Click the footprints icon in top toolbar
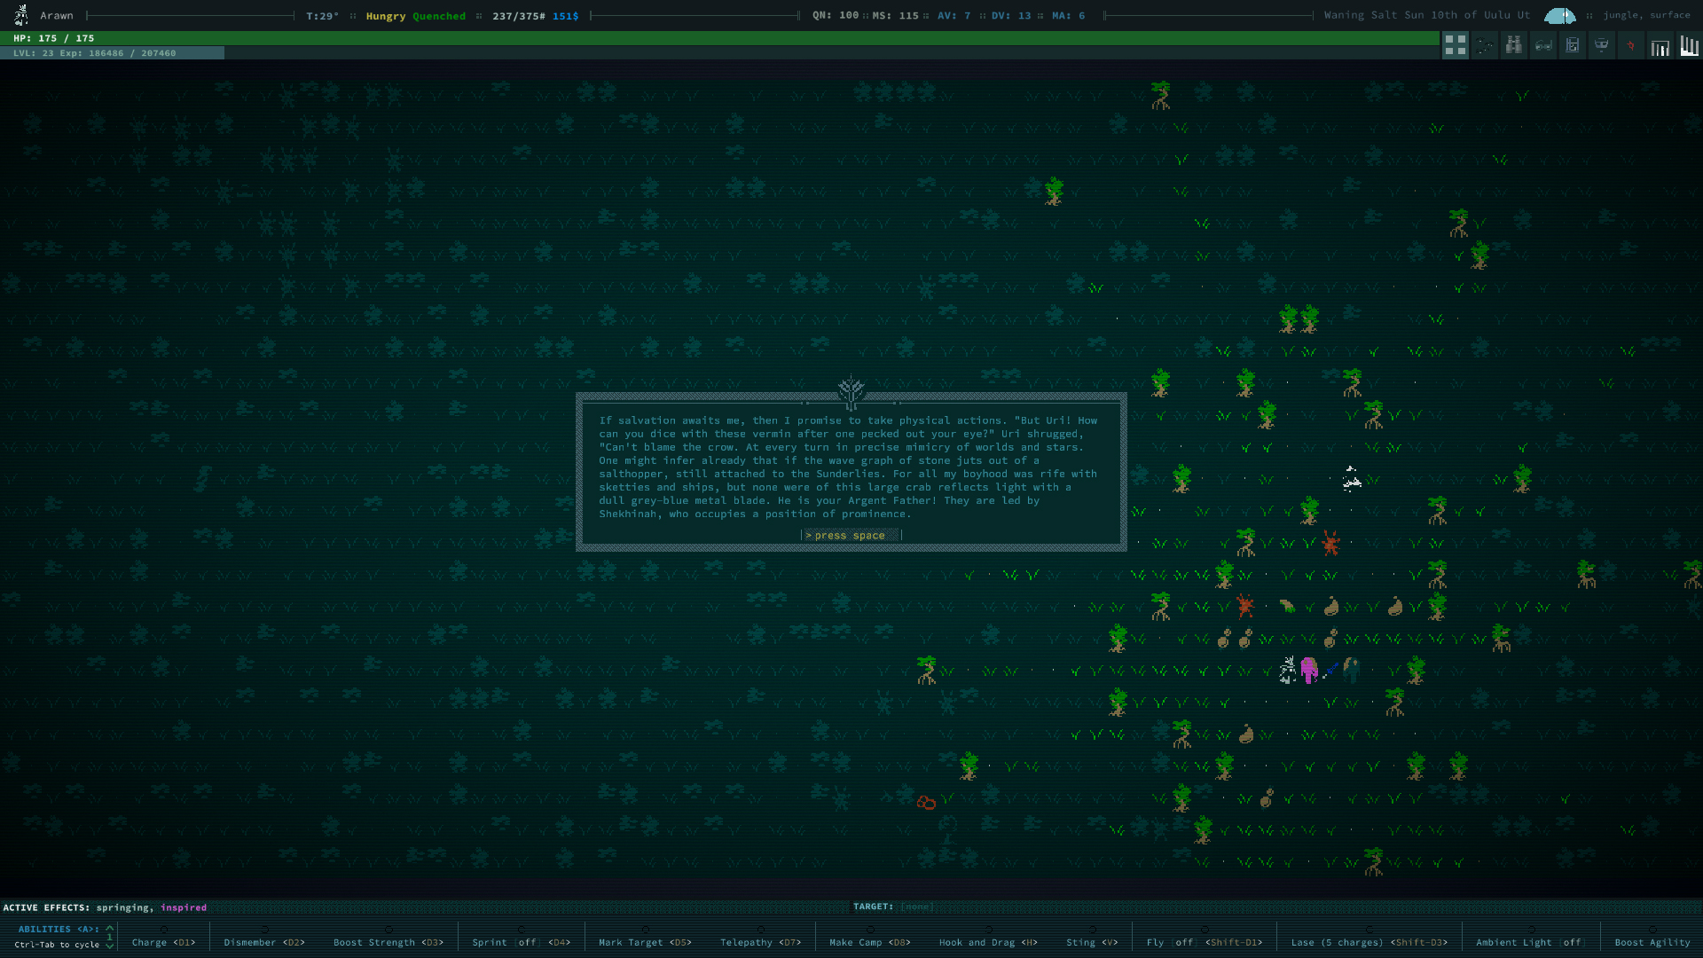This screenshot has height=958, width=1703. click(x=1485, y=45)
